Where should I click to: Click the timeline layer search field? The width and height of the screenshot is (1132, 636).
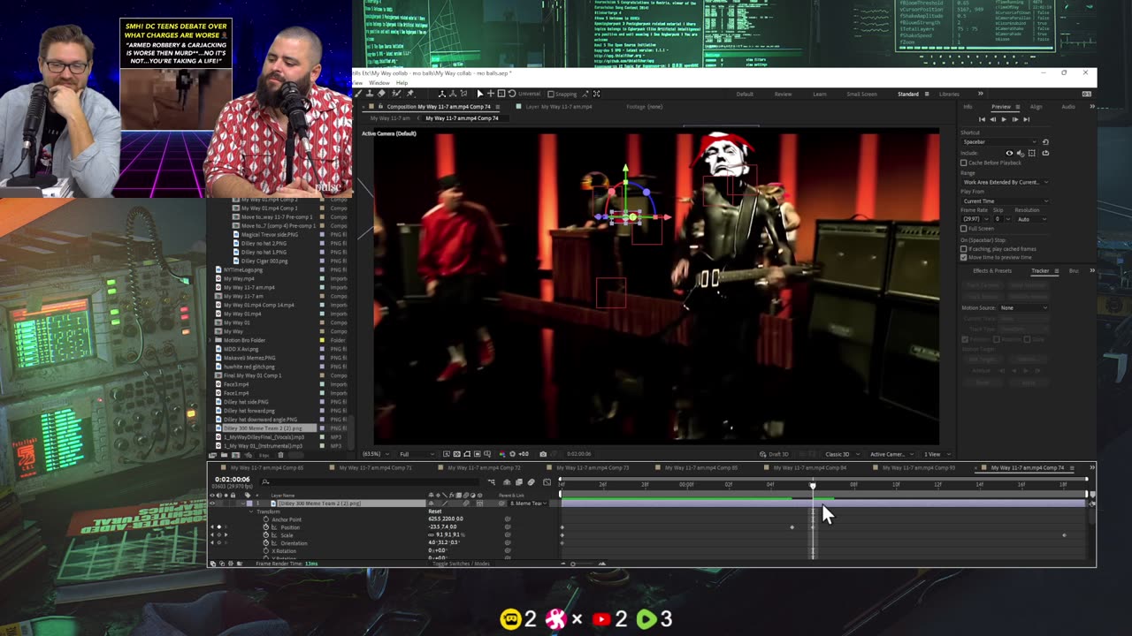point(370,482)
